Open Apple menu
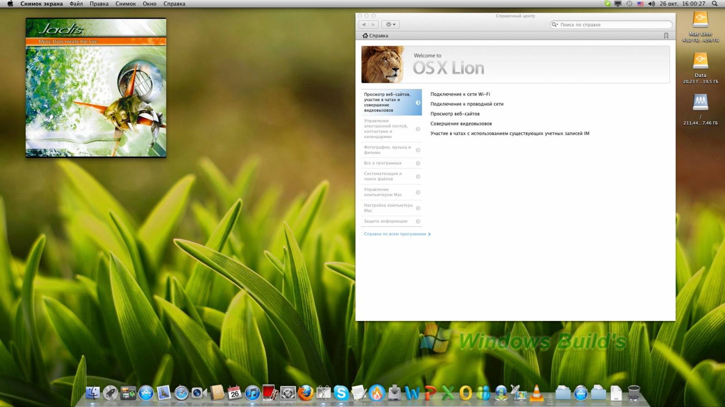 pos(10,4)
